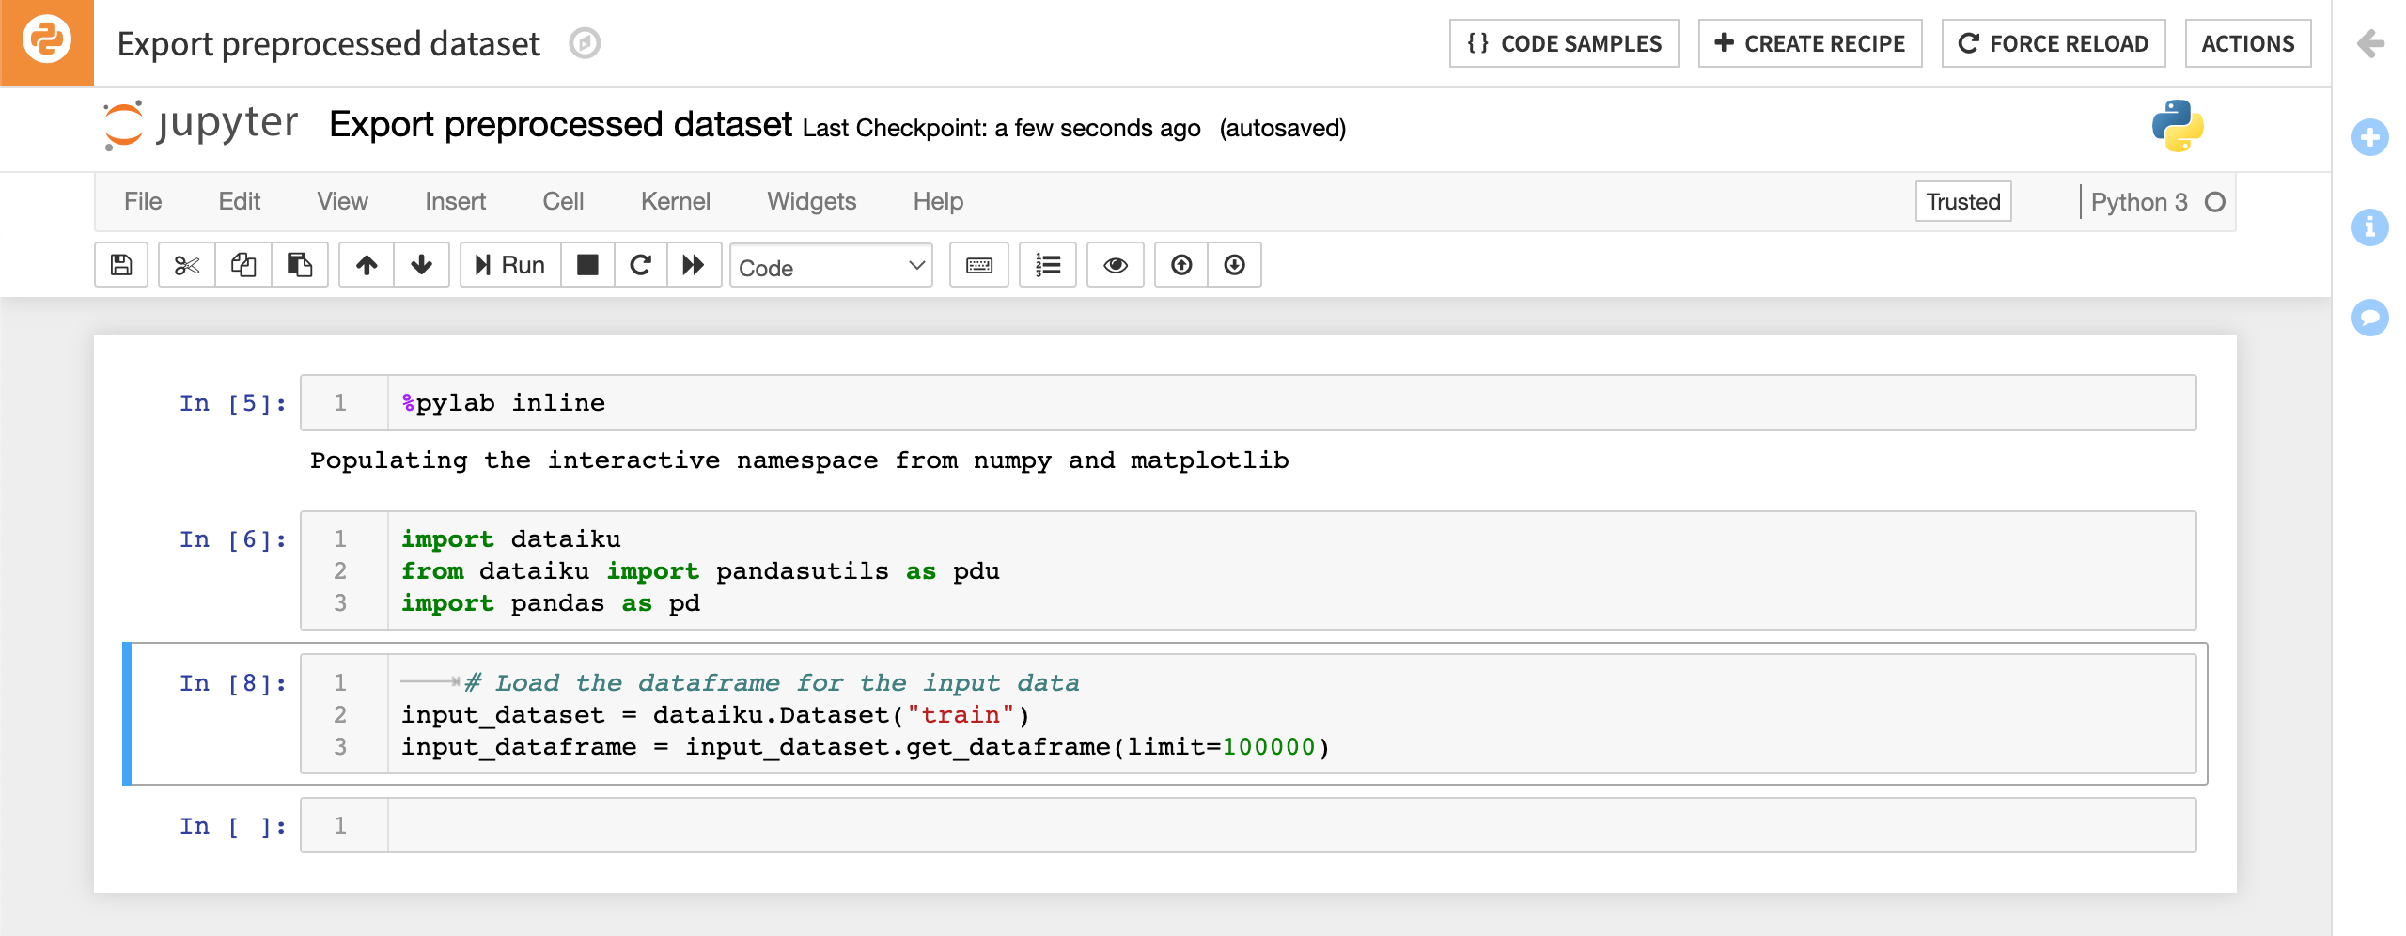Click CREATE RECIPE button
The image size is (2406, 936).
point(1810,43)
